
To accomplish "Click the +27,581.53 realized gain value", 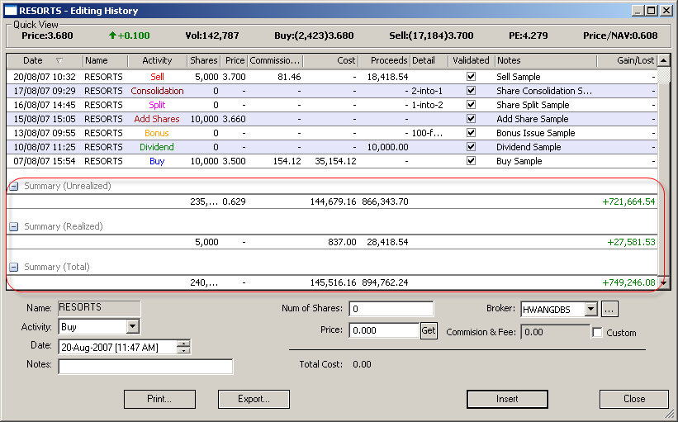I will coord(631,242).
